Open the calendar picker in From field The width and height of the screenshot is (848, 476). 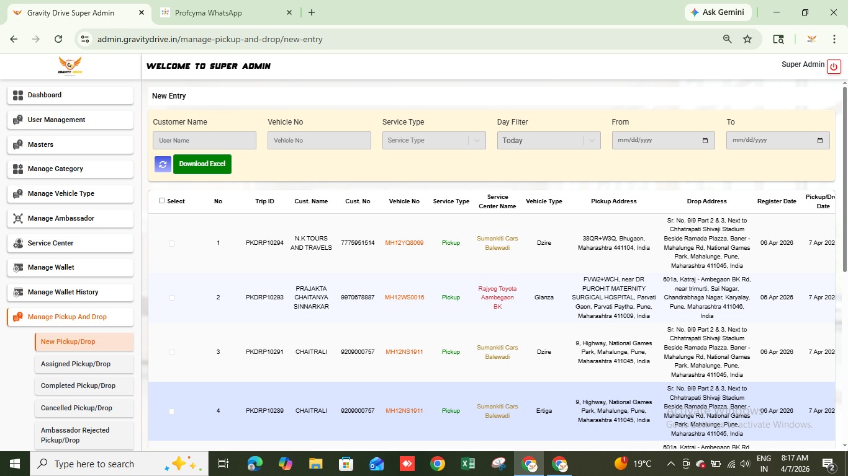pos(705,141)
